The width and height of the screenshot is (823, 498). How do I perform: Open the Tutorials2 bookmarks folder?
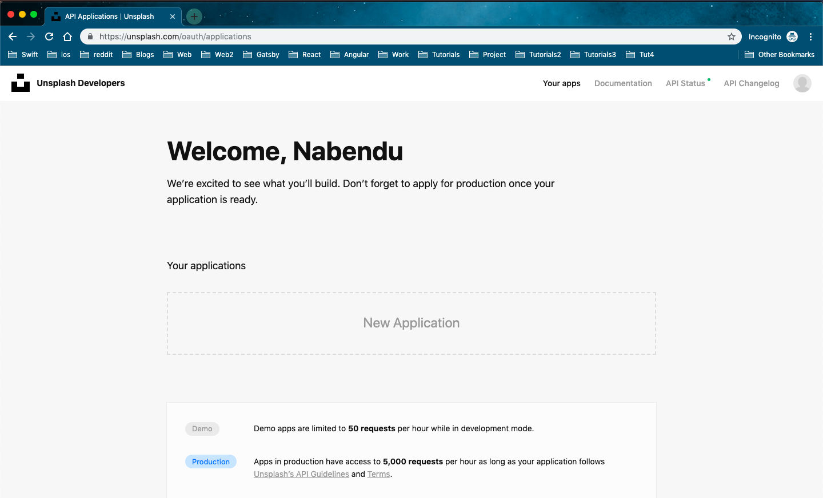(x=538, y=55)
